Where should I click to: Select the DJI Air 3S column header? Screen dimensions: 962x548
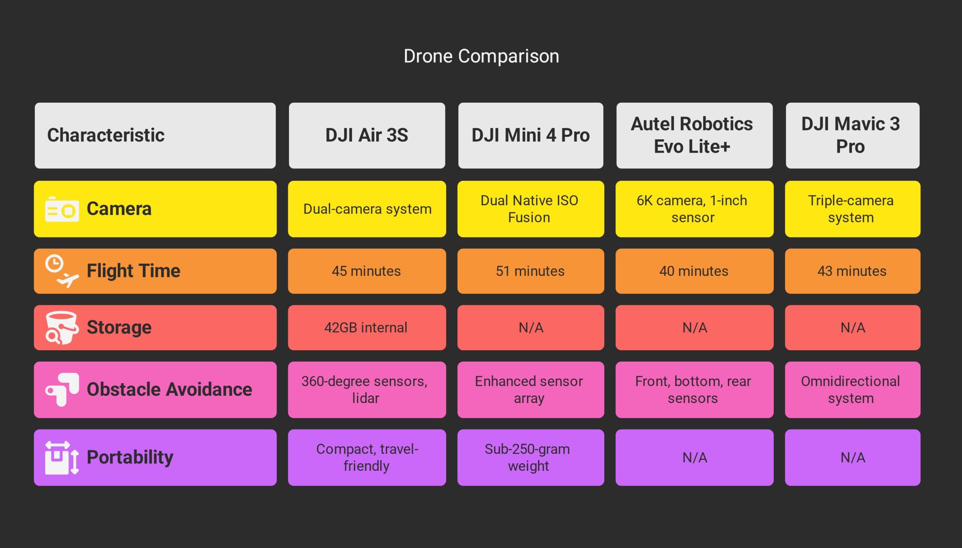tap(366, 135)
